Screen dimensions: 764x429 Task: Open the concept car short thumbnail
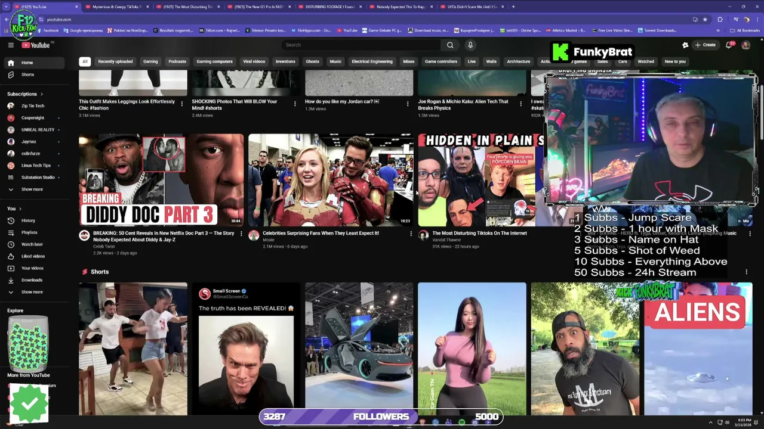[x=359, y=349]
